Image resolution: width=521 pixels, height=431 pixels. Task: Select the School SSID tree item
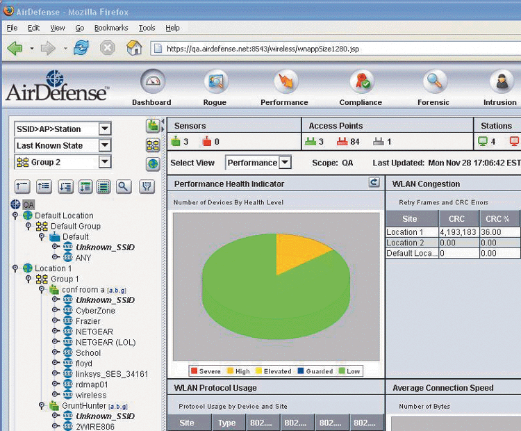tap(88, 352)
